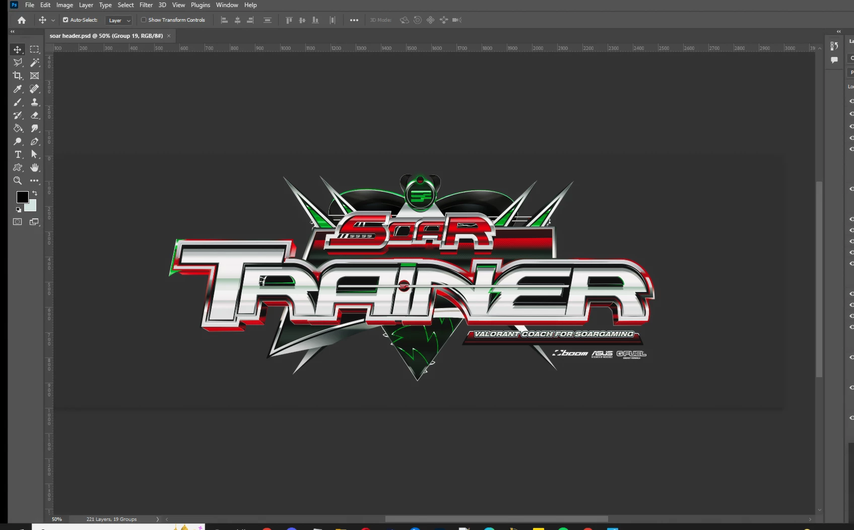Align top edges of layers

pyautogui.click(x=289, y=20)
